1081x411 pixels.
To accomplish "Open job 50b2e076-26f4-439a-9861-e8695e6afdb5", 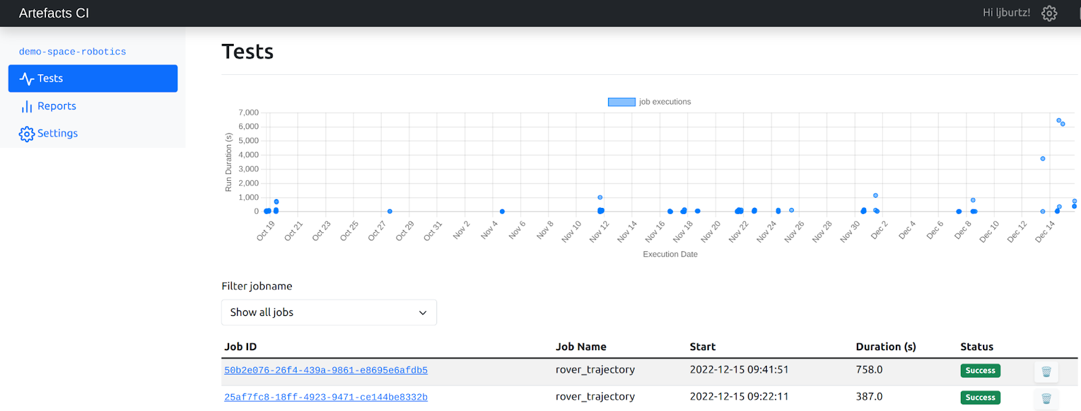I will coord(326,370).
